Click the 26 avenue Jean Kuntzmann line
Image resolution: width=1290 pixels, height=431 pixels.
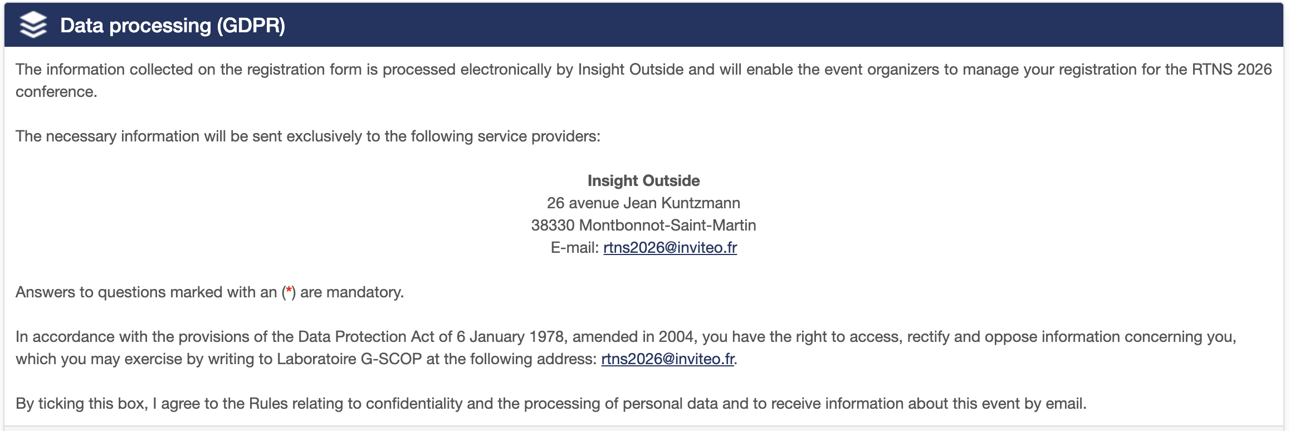pos(644,203)
